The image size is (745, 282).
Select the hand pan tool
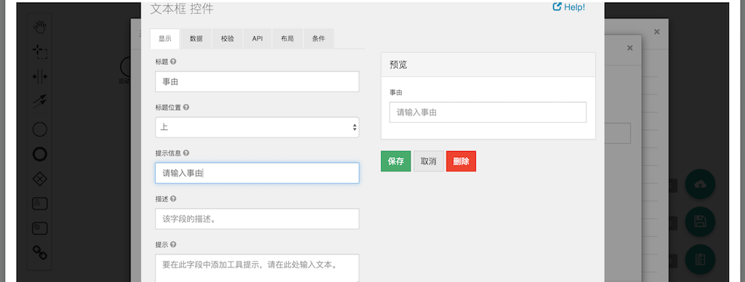39,27
